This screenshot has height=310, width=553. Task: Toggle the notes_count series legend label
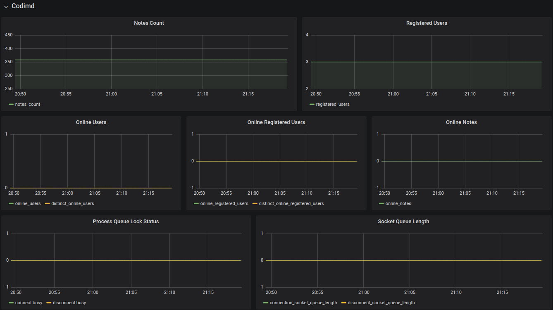[28, 105]
